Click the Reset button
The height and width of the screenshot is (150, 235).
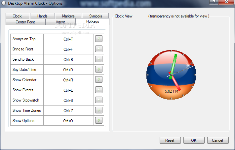pos(170,140)
